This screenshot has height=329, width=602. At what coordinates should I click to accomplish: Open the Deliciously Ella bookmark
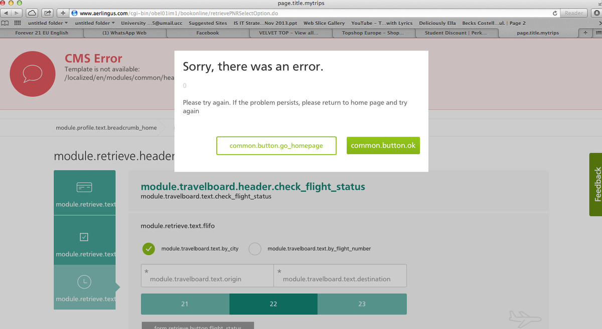437,23
